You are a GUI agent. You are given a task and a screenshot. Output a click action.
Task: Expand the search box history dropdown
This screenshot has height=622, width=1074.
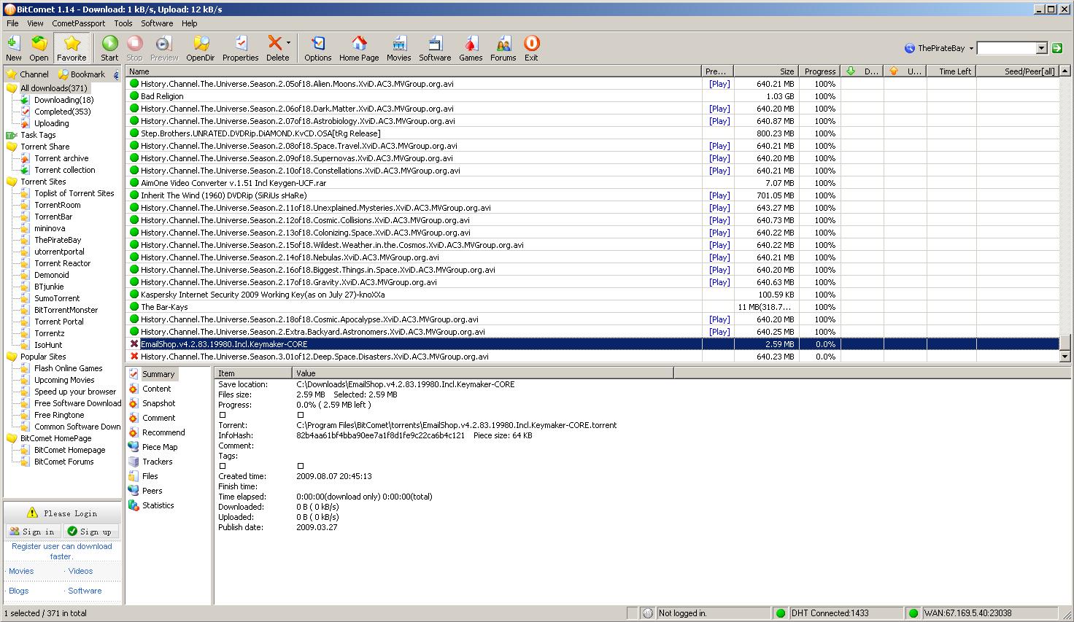(x=1042, y=48)
